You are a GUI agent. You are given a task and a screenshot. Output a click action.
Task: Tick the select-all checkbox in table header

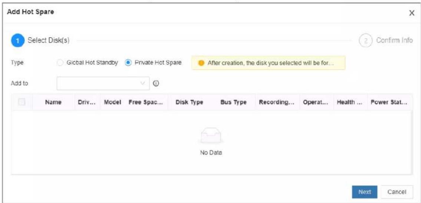tap(22, 102)
